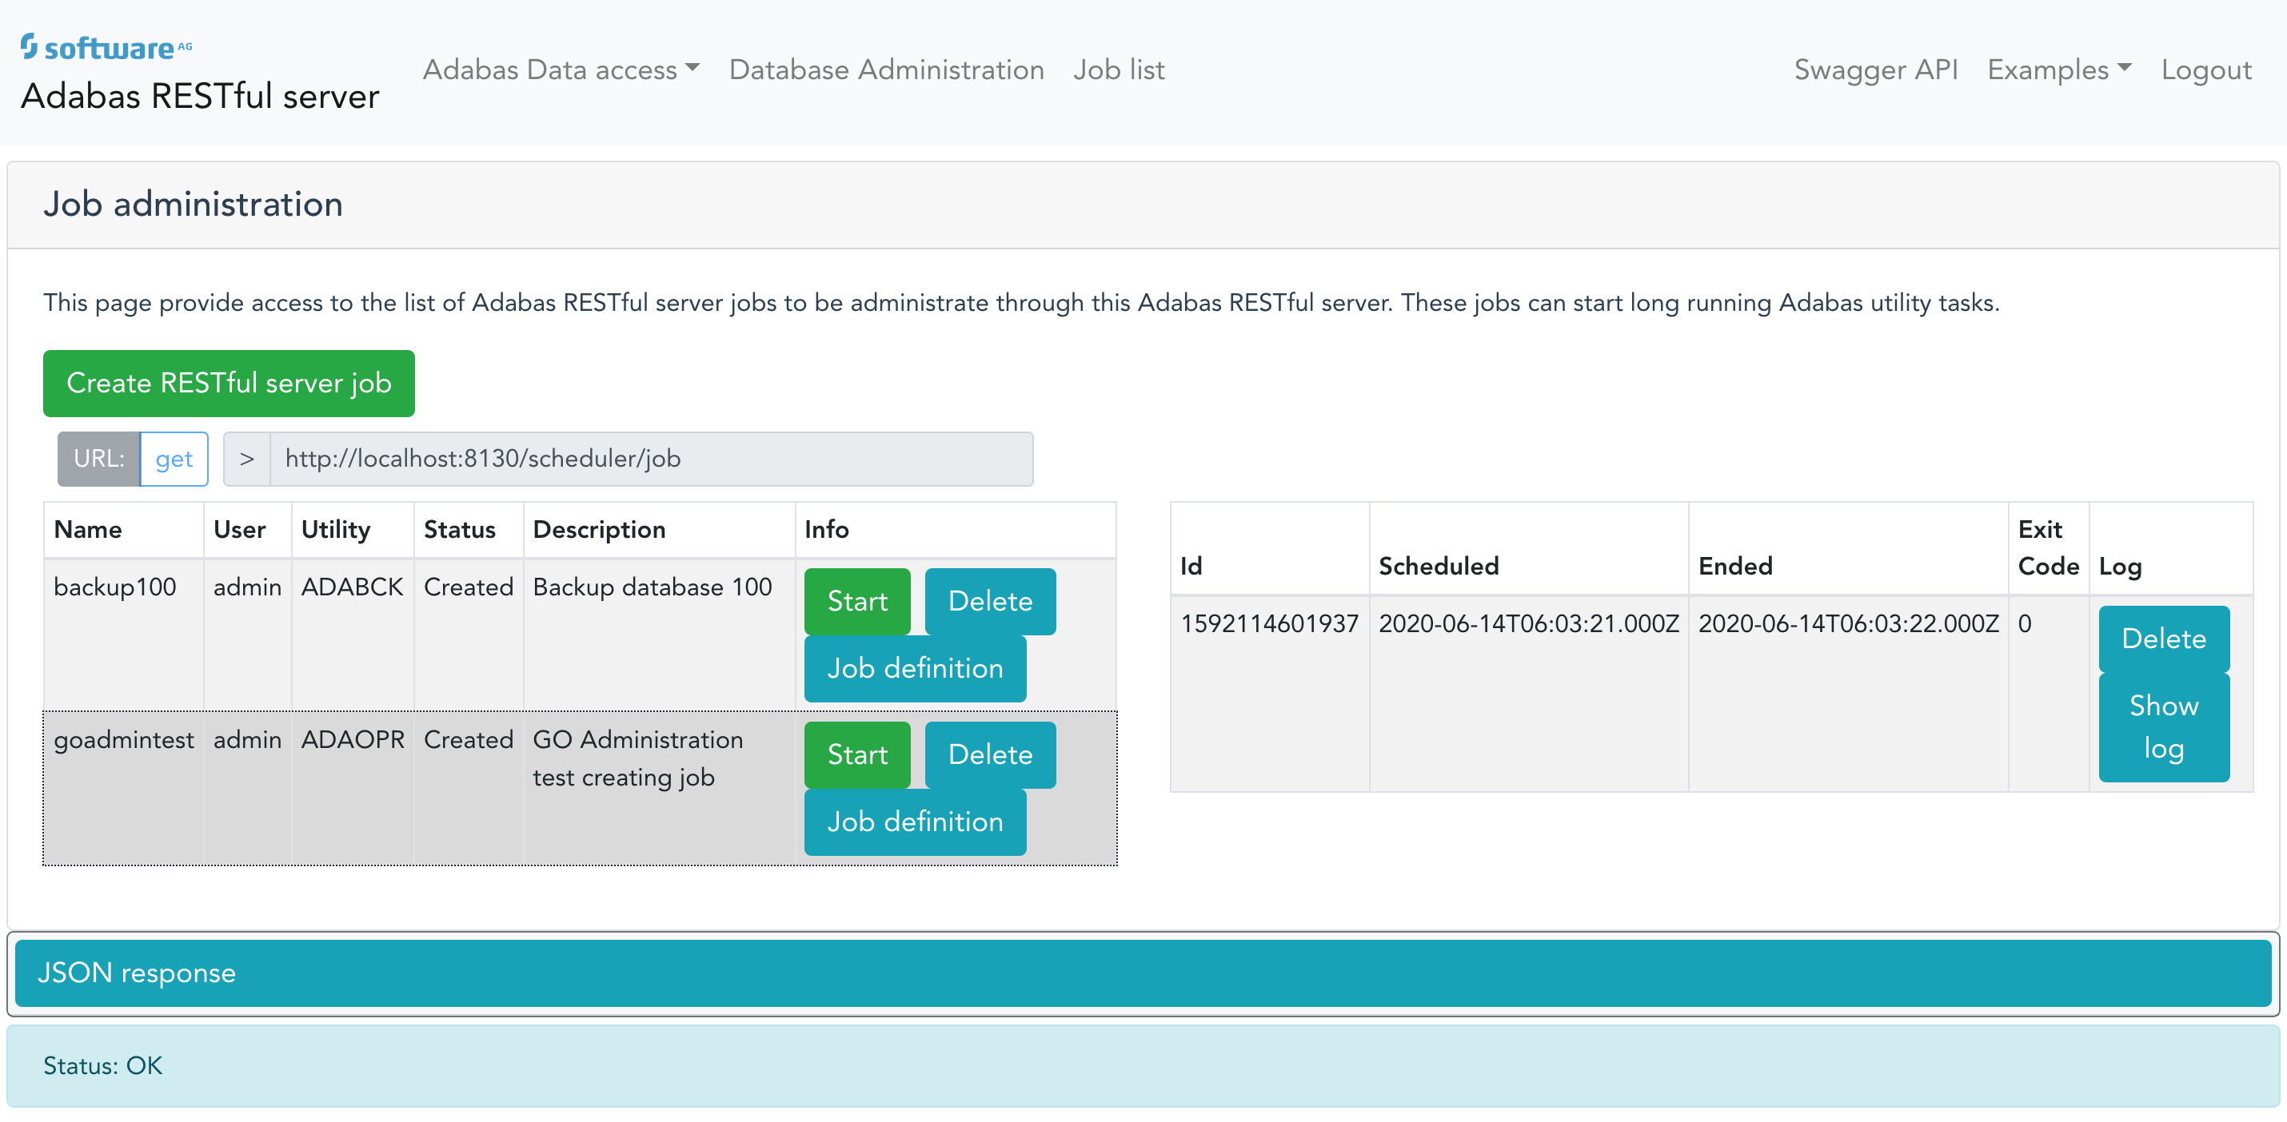Expand the Examples menu
The image size is (2287, 1122).
(x=2058, y=70)
